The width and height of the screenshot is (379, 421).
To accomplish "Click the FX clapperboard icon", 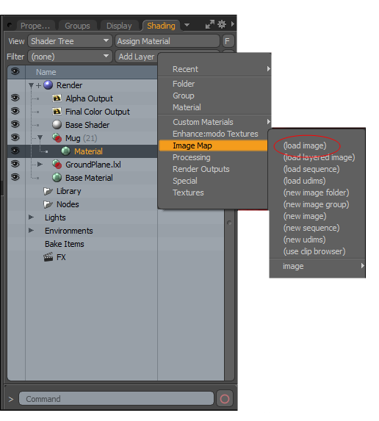I will 48,257.
